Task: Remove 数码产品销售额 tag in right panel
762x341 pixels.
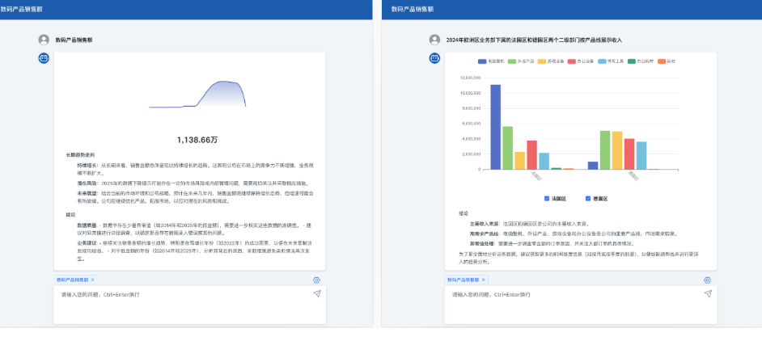Action: [x=483, y=280]
